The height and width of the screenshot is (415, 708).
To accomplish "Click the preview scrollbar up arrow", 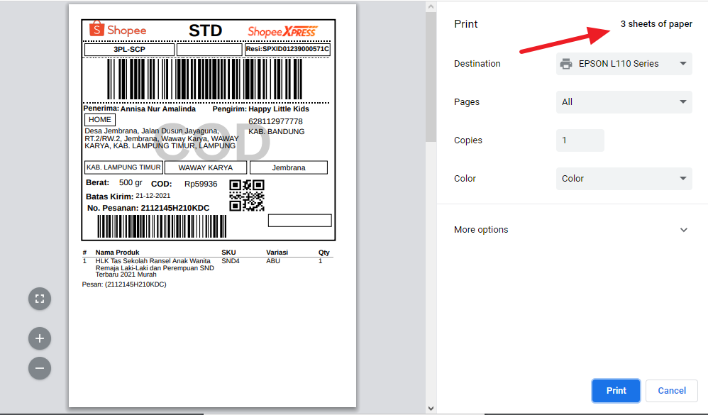I will click(x=431, y=6).
